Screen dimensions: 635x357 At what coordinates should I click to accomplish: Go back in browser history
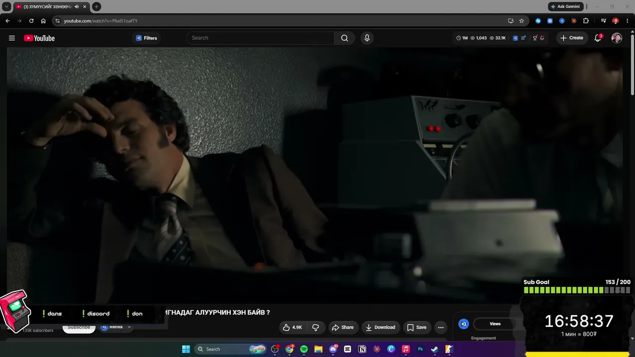coord(7,21)
